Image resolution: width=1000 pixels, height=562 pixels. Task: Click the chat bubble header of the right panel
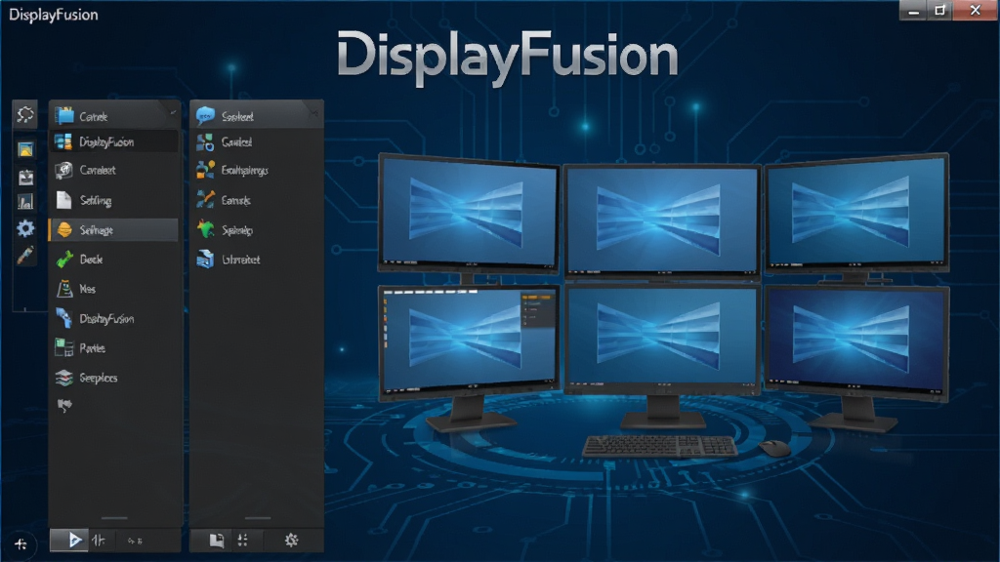pyautogui.click(x=257, y=116)
